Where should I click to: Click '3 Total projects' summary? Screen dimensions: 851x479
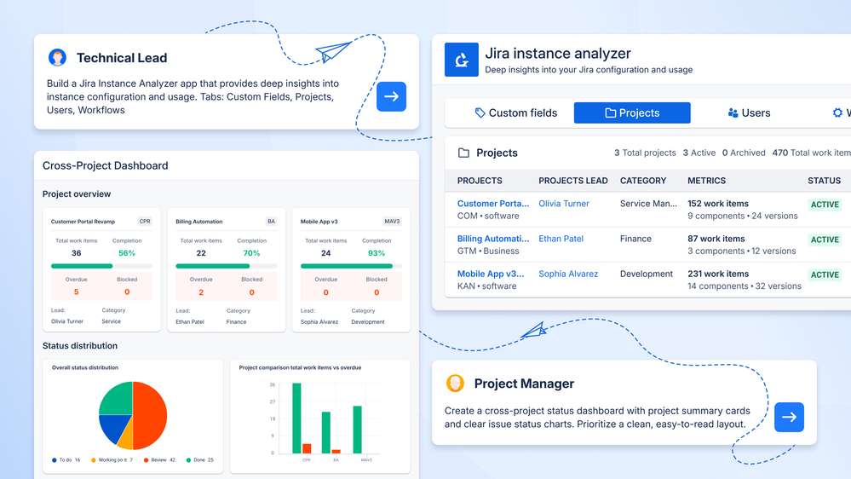(x=646, y=153)
